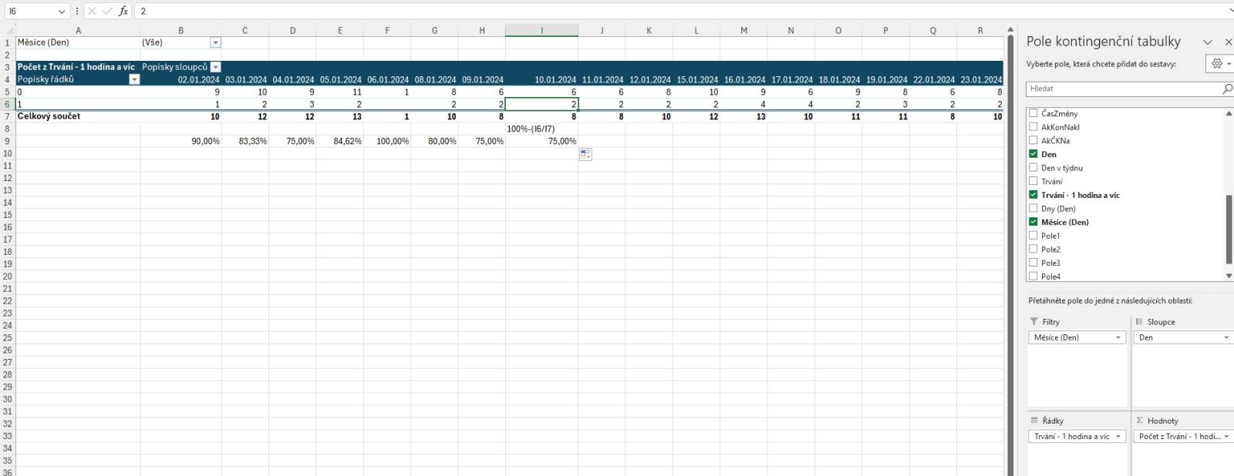This screenshot has height=476, width=1234.
Task: Open the Měsíce (Den) filter dropdown in cell B1
Action: [x=216, y=42]
